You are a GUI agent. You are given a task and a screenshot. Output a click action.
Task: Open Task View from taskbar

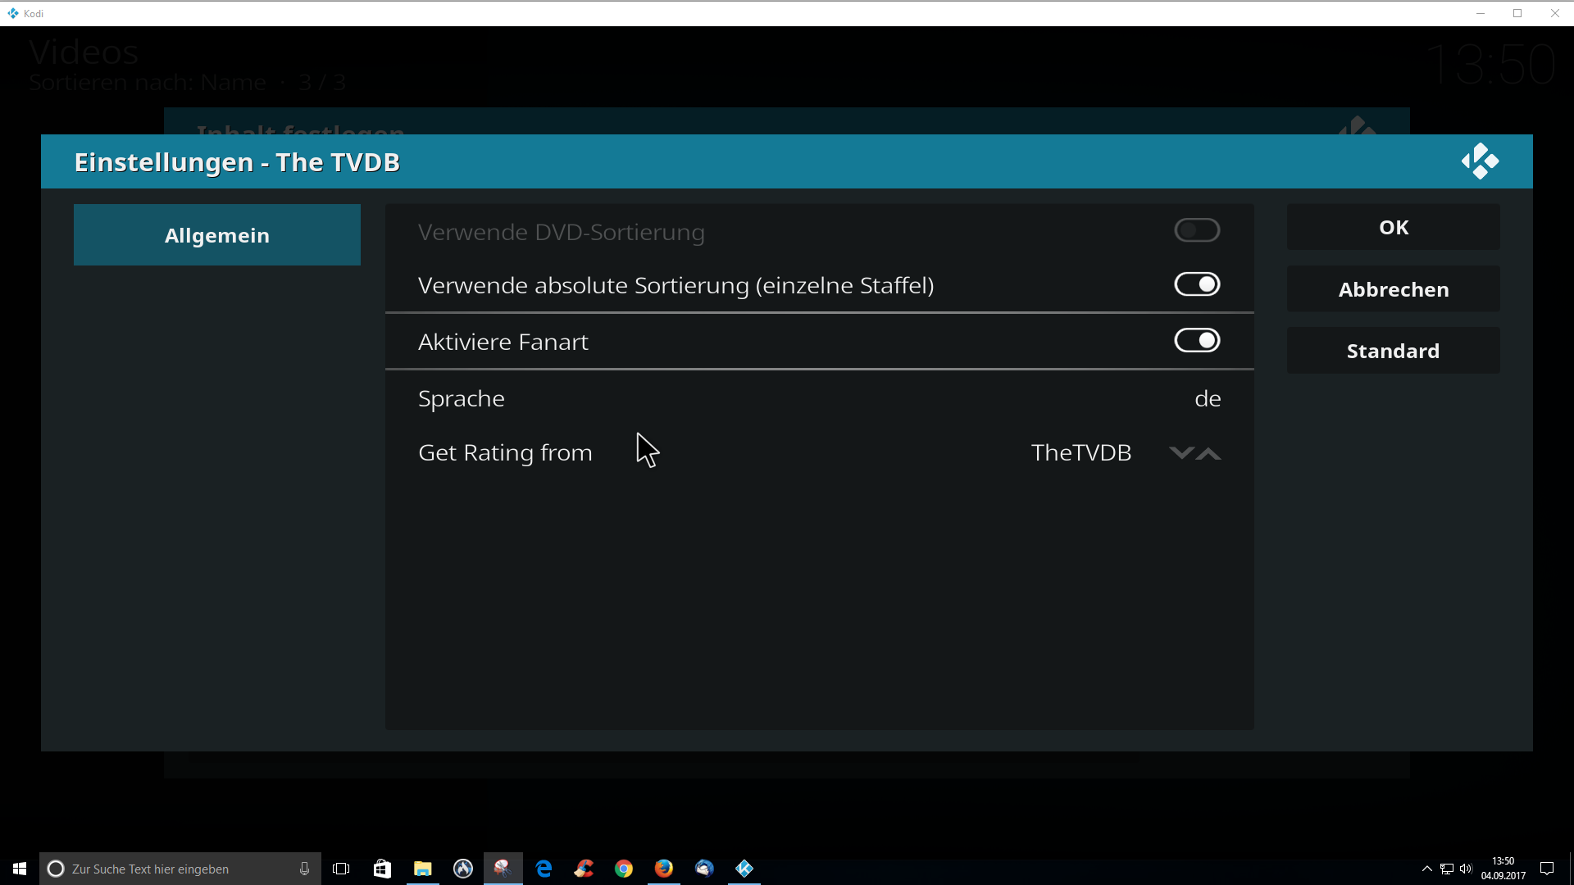click(x=341, y=869)
